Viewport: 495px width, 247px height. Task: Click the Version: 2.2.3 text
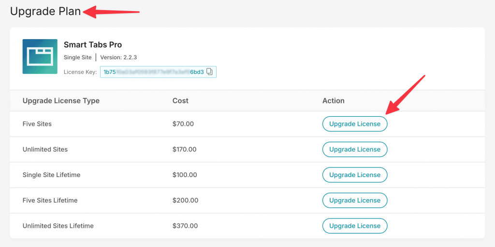(118, 57)
